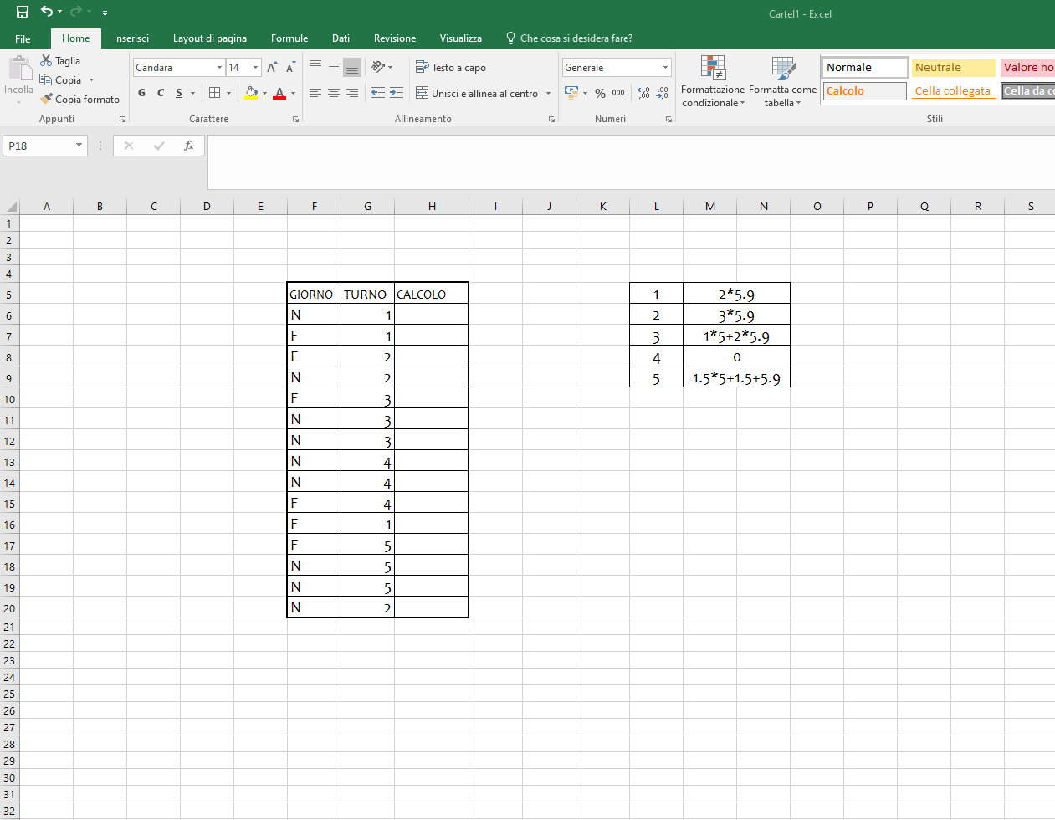Select the row 18 header
The height and width of the screenshot is (820, 1055).
coord(9,566)
